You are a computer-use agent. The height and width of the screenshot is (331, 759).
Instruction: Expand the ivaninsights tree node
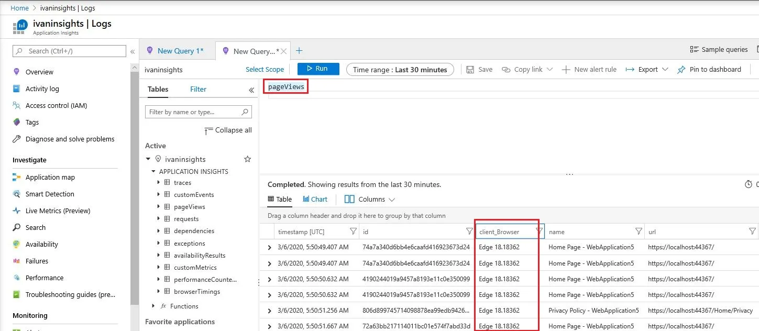(149, 159)
